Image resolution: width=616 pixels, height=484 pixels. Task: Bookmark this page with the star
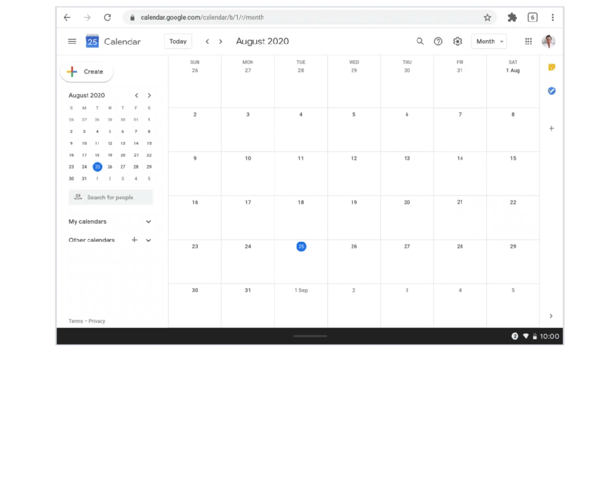click(487, 17)
